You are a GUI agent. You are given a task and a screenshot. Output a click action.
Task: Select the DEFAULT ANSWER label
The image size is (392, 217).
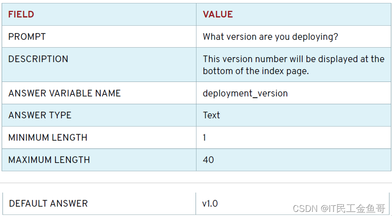click(x=48, y=204)
